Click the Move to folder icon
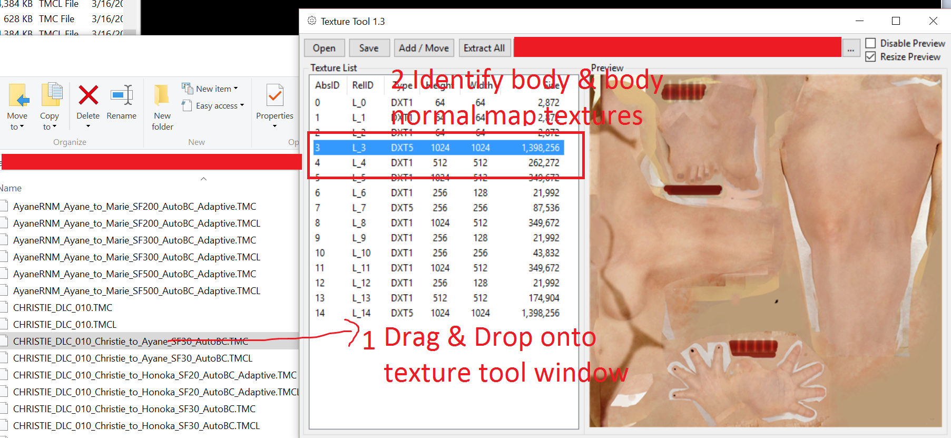Viewport: 951px width, 438px height. (x=18, y=96)
